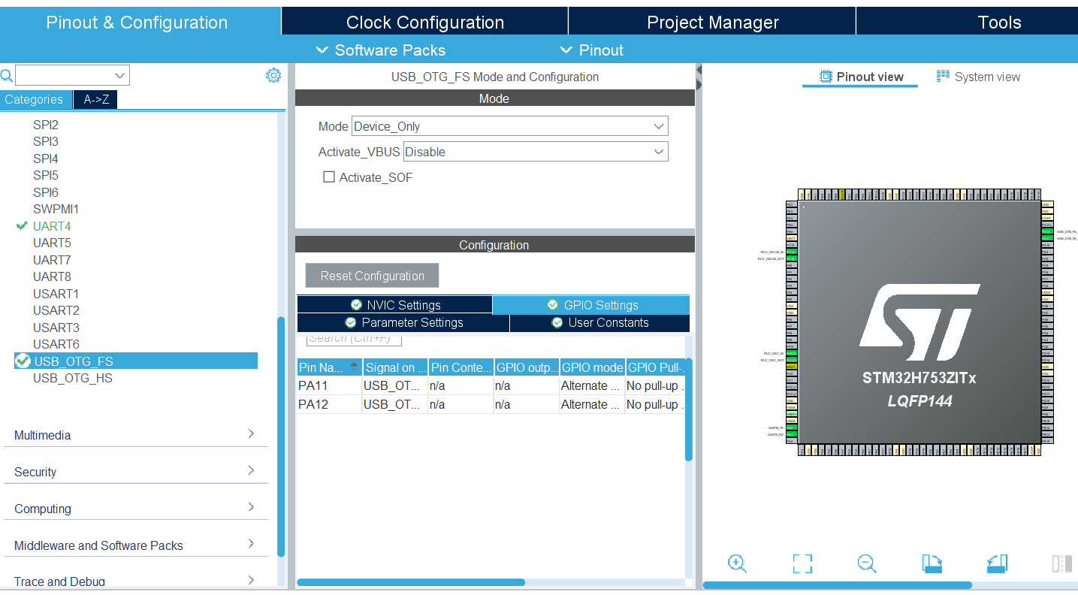Open the Mode Device_Only dropdown
Viewport: 1078px width, 595px height.
click(x=510, y=126)
